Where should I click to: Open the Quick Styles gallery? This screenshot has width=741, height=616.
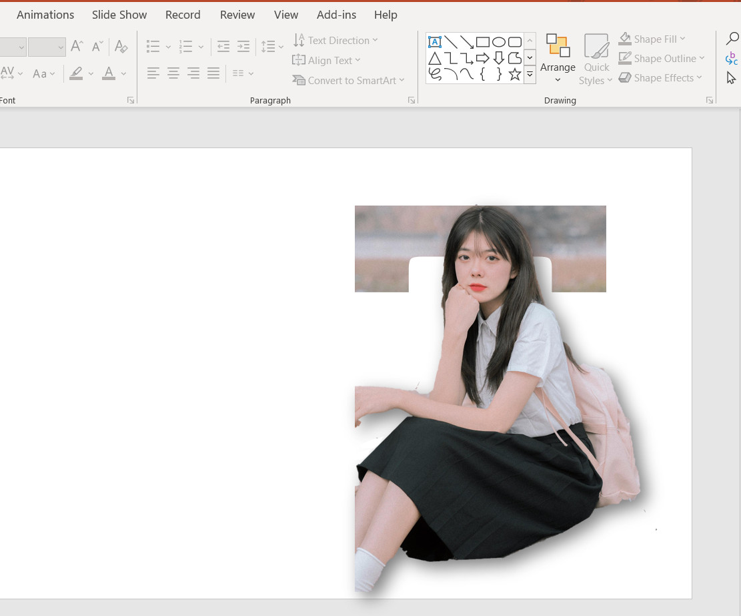click(596, 59)
